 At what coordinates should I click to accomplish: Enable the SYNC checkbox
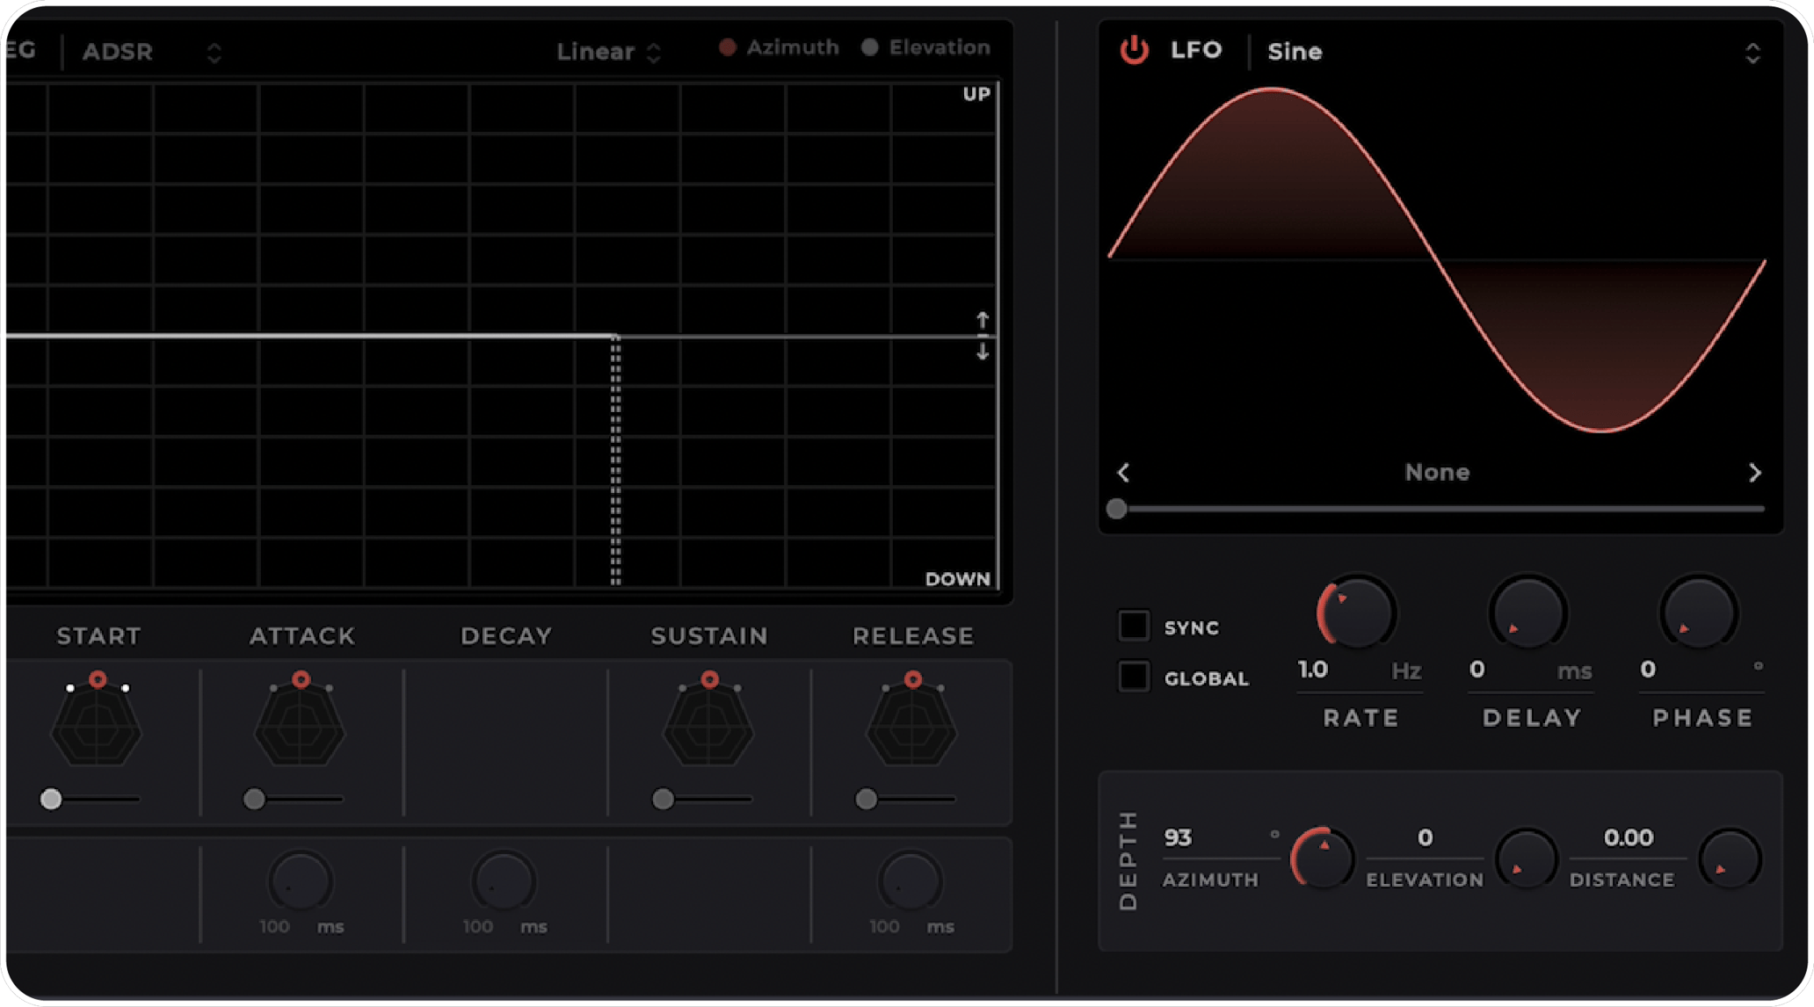1134,626
